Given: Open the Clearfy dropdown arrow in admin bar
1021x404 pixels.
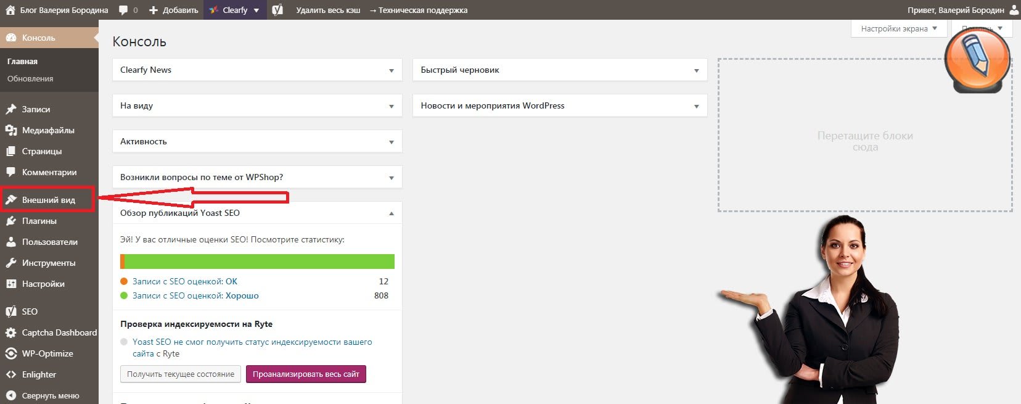Looking at the screenshot, I should click(256, 10).
